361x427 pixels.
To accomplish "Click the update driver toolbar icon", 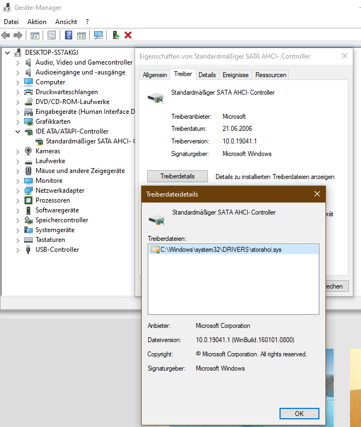I will click(116, 35).
